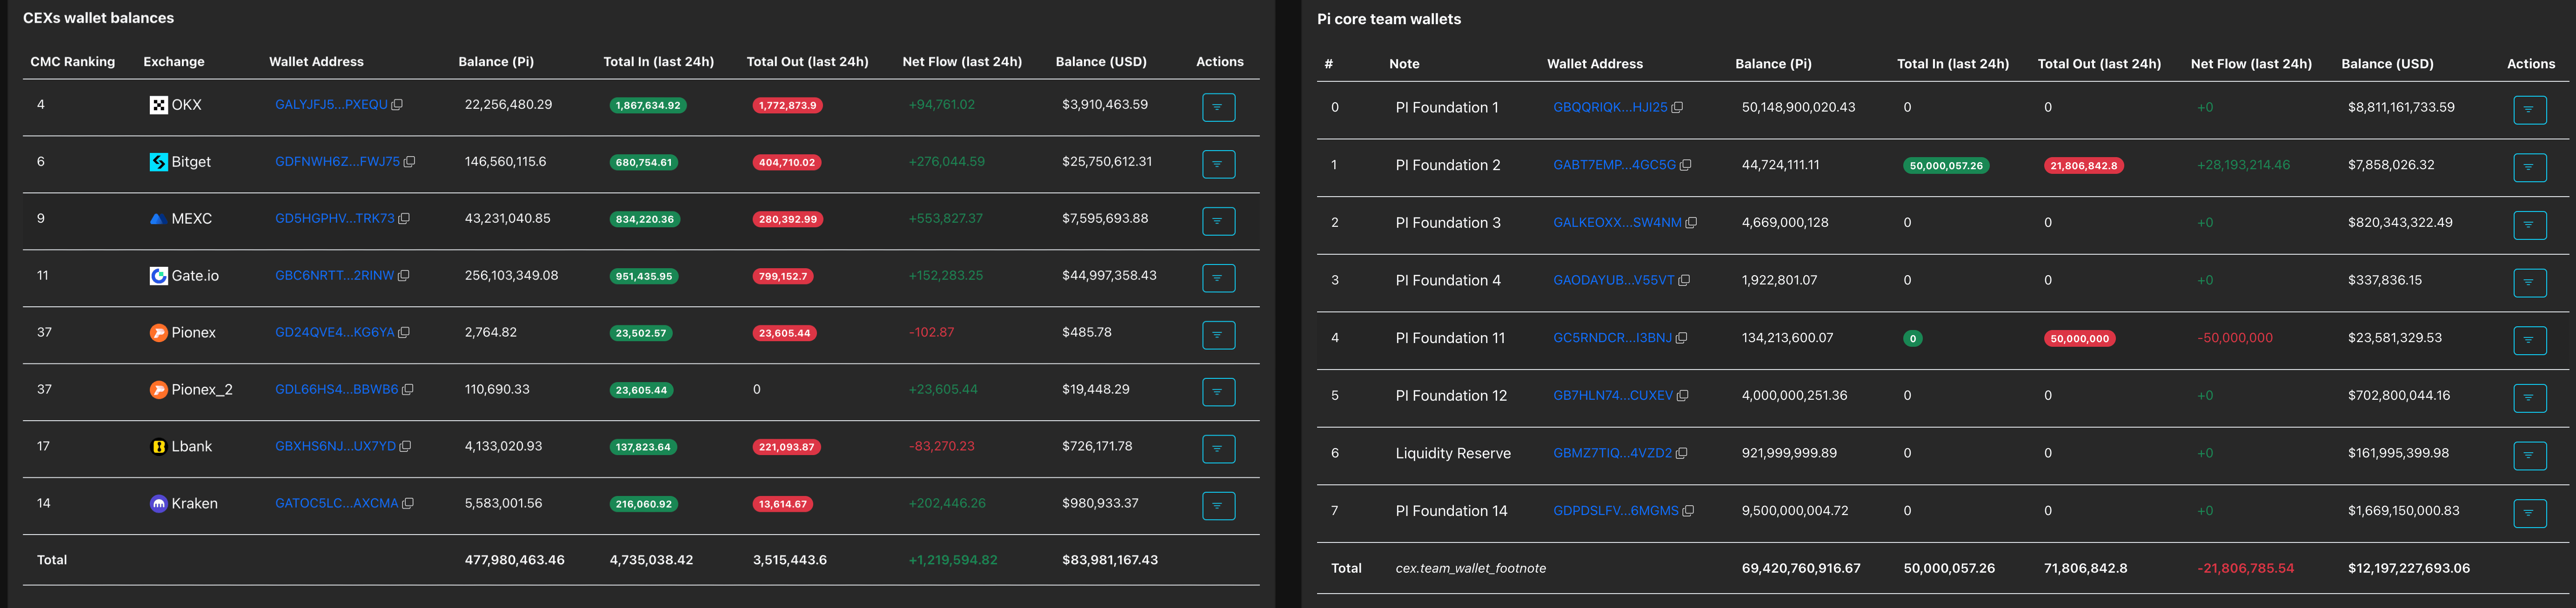The width and height of the screenshot is (2576, 608).
Task: Click the Pionex filter action button
Action: (x=1217, y=335)
